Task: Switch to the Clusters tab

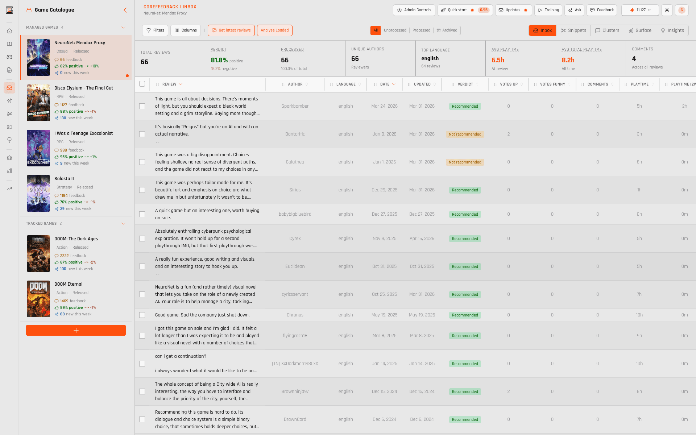Action: point(607,30)
